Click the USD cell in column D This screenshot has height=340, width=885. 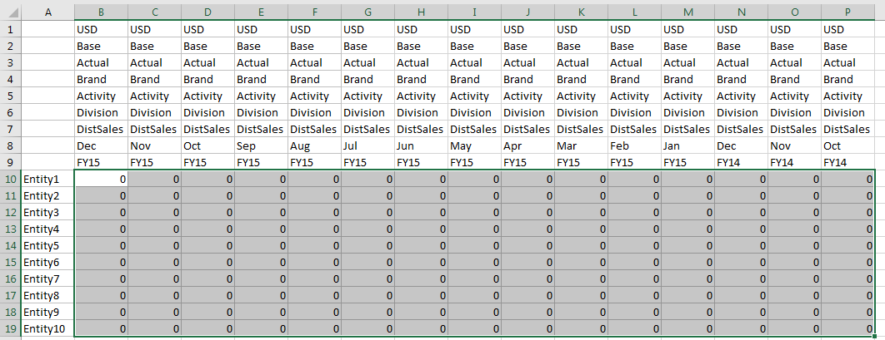207,29
